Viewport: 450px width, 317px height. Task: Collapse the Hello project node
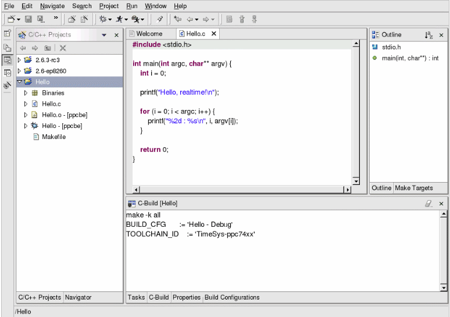click(20, 82)
